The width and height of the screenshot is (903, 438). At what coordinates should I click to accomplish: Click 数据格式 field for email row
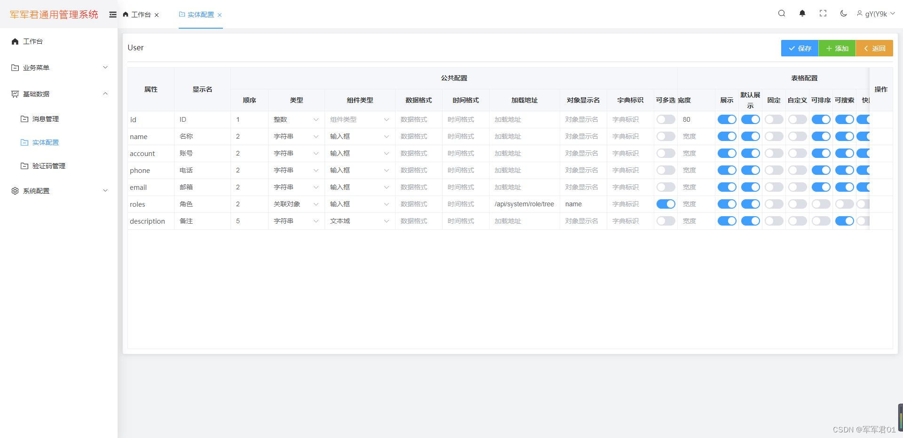tap(419, 187)
